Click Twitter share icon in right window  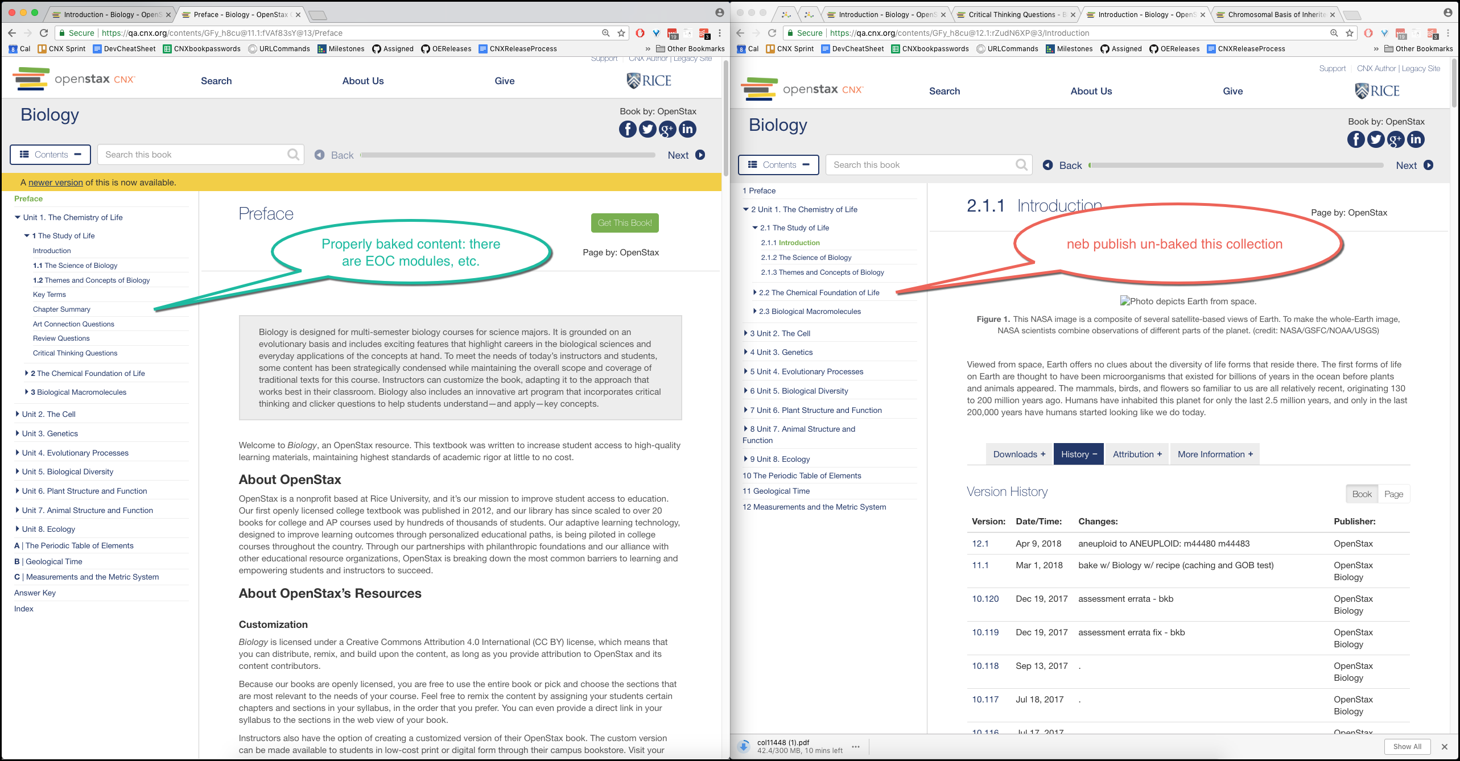tap(1375, 139)
